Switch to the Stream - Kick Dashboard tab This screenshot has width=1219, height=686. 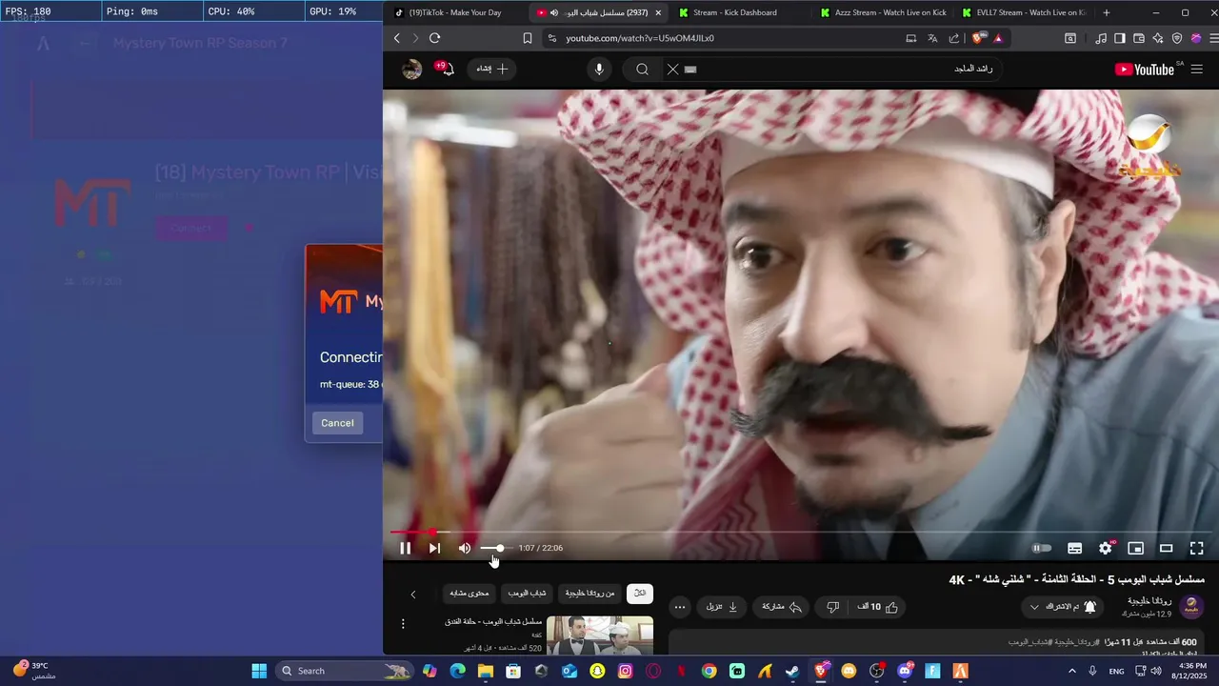click(x=735, y=12)
